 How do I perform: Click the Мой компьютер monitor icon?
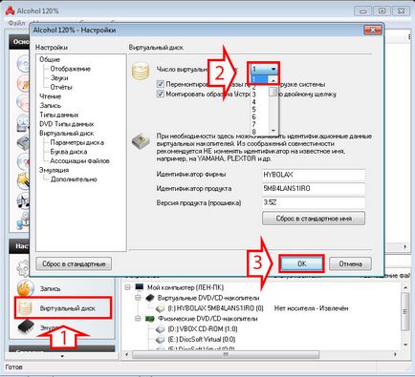pyautogui.click(x=140, y=287)
